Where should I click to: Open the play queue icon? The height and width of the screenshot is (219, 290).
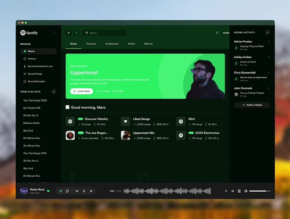[x=232, y=191]
